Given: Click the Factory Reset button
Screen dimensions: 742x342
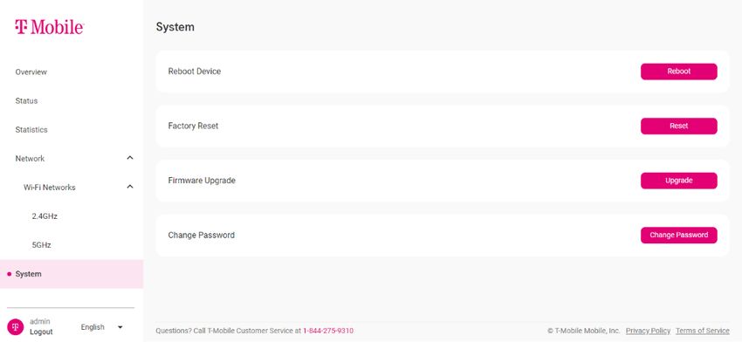Looking at the screenshot, I should coord(678,127).
